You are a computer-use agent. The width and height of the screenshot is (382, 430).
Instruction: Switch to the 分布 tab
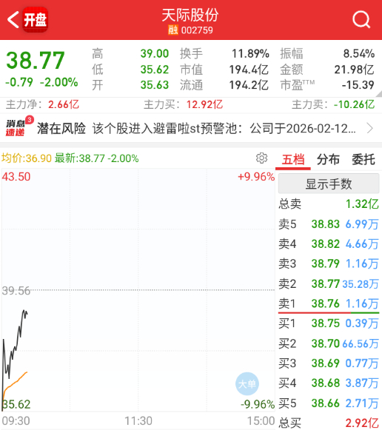(328, 160)
